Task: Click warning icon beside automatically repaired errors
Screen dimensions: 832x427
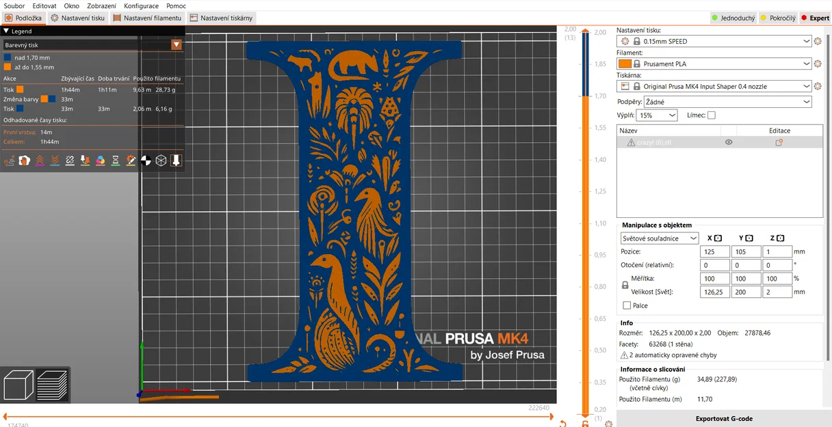Action: pos(624,355)
